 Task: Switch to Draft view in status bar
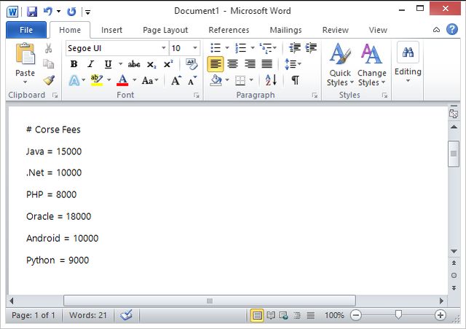311,315
